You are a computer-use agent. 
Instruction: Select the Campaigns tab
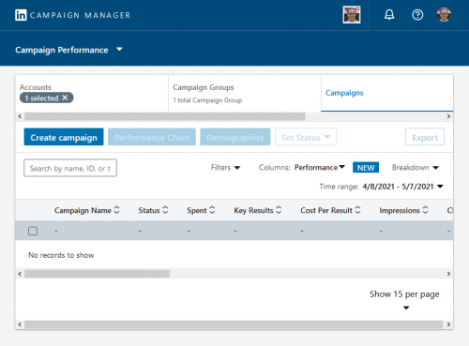(387, 93)
